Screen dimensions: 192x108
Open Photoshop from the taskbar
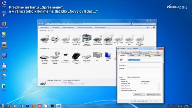pos(28,106)
